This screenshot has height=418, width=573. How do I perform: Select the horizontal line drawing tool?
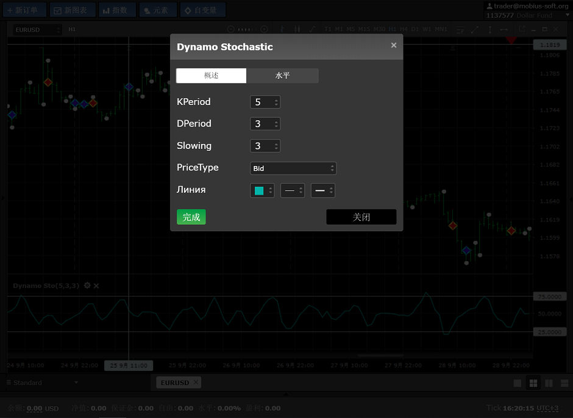click(504, 30)
